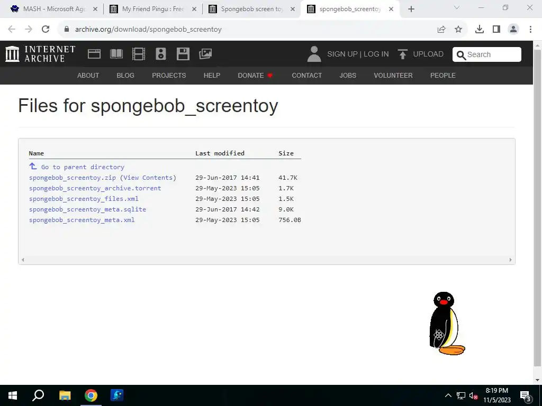This screenshot has height=406, width=542.
Task: Open JOBS in archive navigation
Action: (348, 75)
